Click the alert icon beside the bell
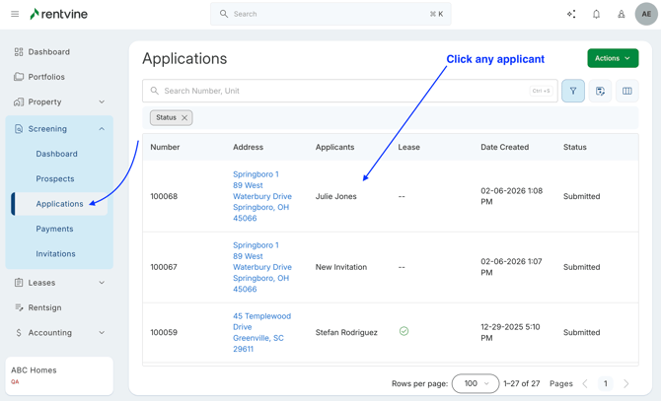 622,14
